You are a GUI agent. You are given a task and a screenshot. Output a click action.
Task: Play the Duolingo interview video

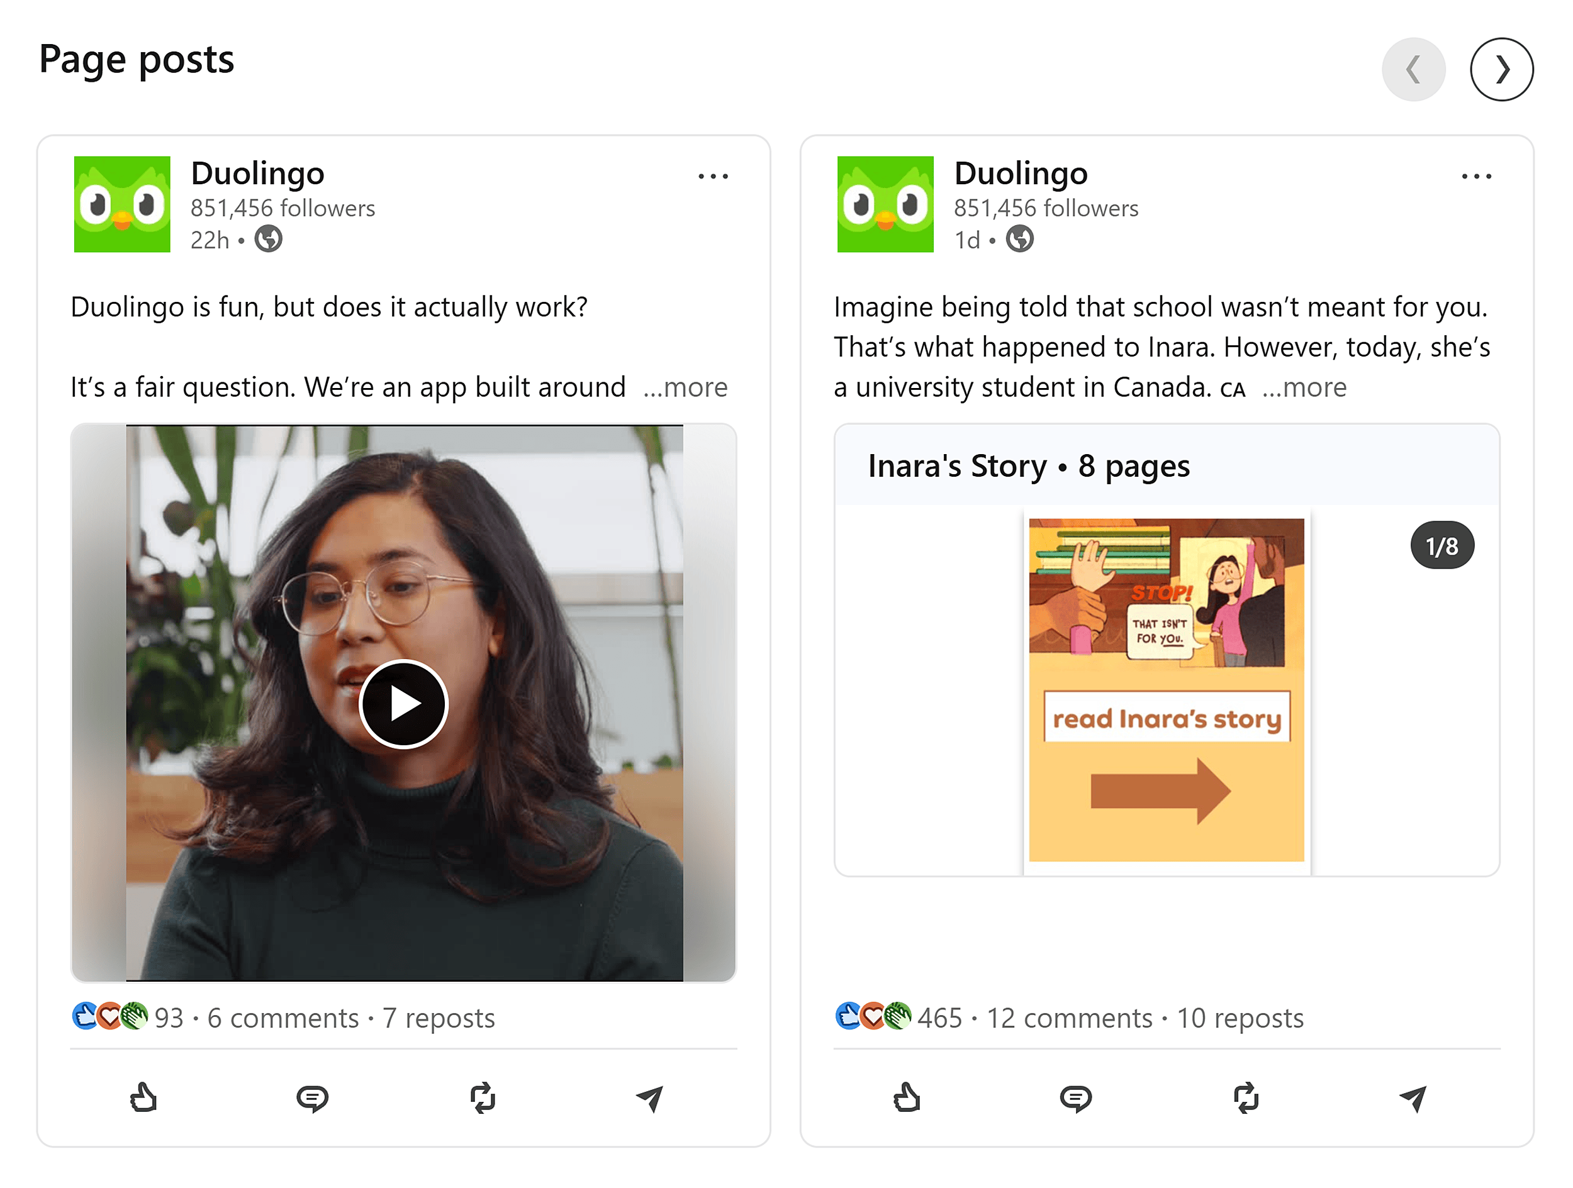point(403,704)
